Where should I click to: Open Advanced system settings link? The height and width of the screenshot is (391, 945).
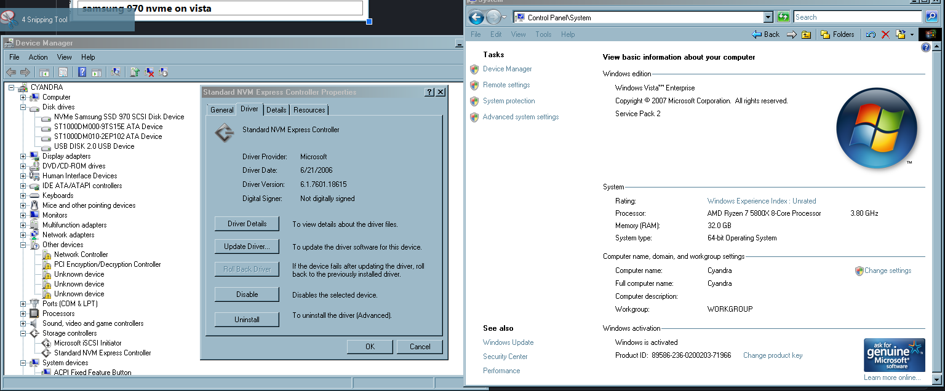(520, 117)
